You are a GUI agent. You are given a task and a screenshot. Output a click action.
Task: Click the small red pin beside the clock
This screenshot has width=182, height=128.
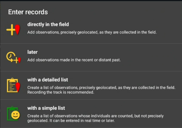tap(19, 60)
